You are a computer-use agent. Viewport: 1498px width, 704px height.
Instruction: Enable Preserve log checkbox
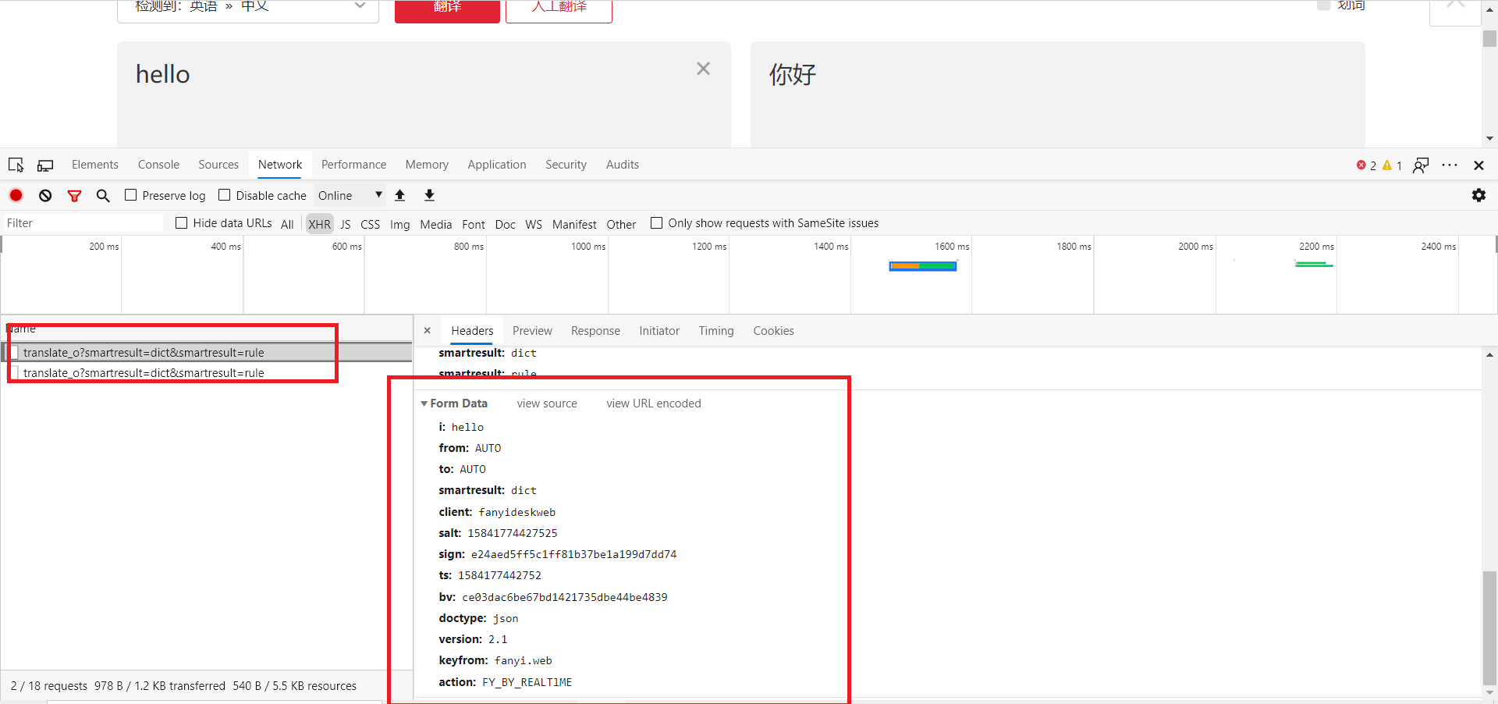pyautogui.click(x=131, y=195)
